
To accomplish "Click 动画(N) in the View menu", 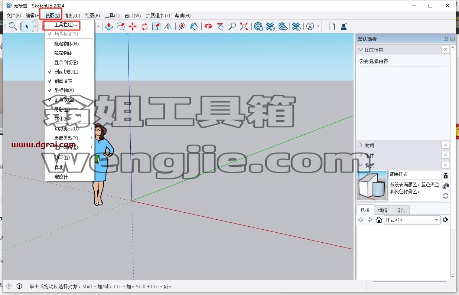I will coord(69,157).
